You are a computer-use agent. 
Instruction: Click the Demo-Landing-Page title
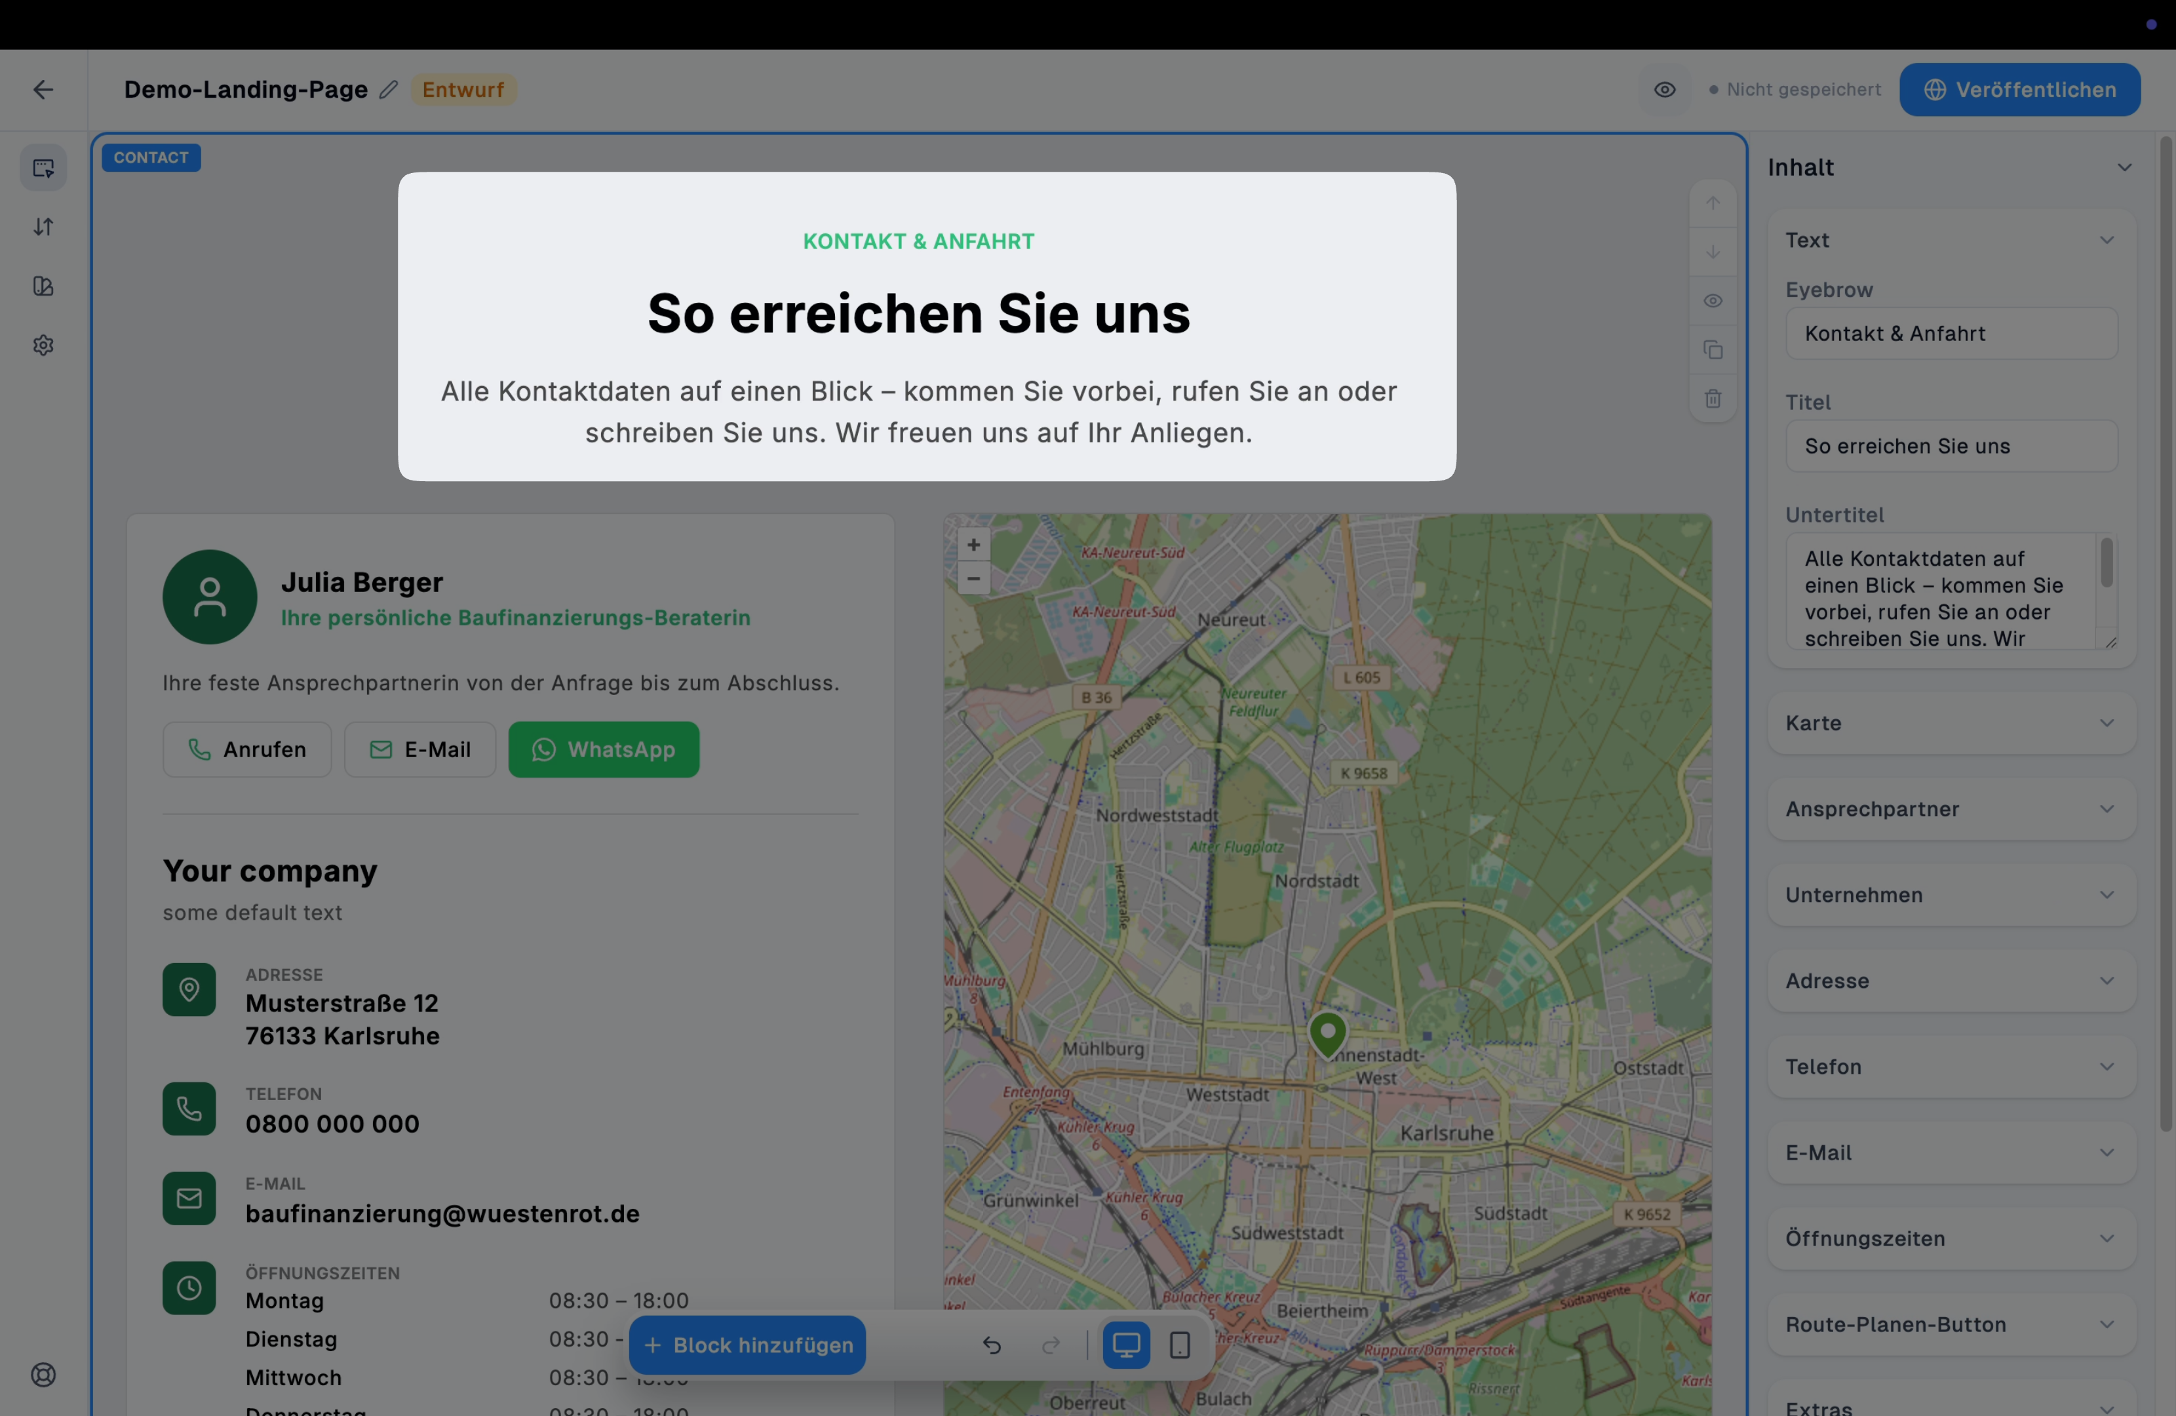246,90
